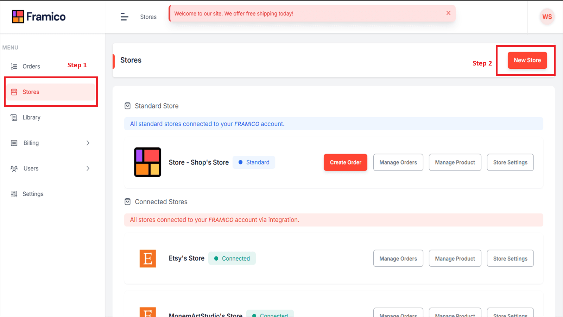Click the Settings sliders icon

(x=14, y=194)
